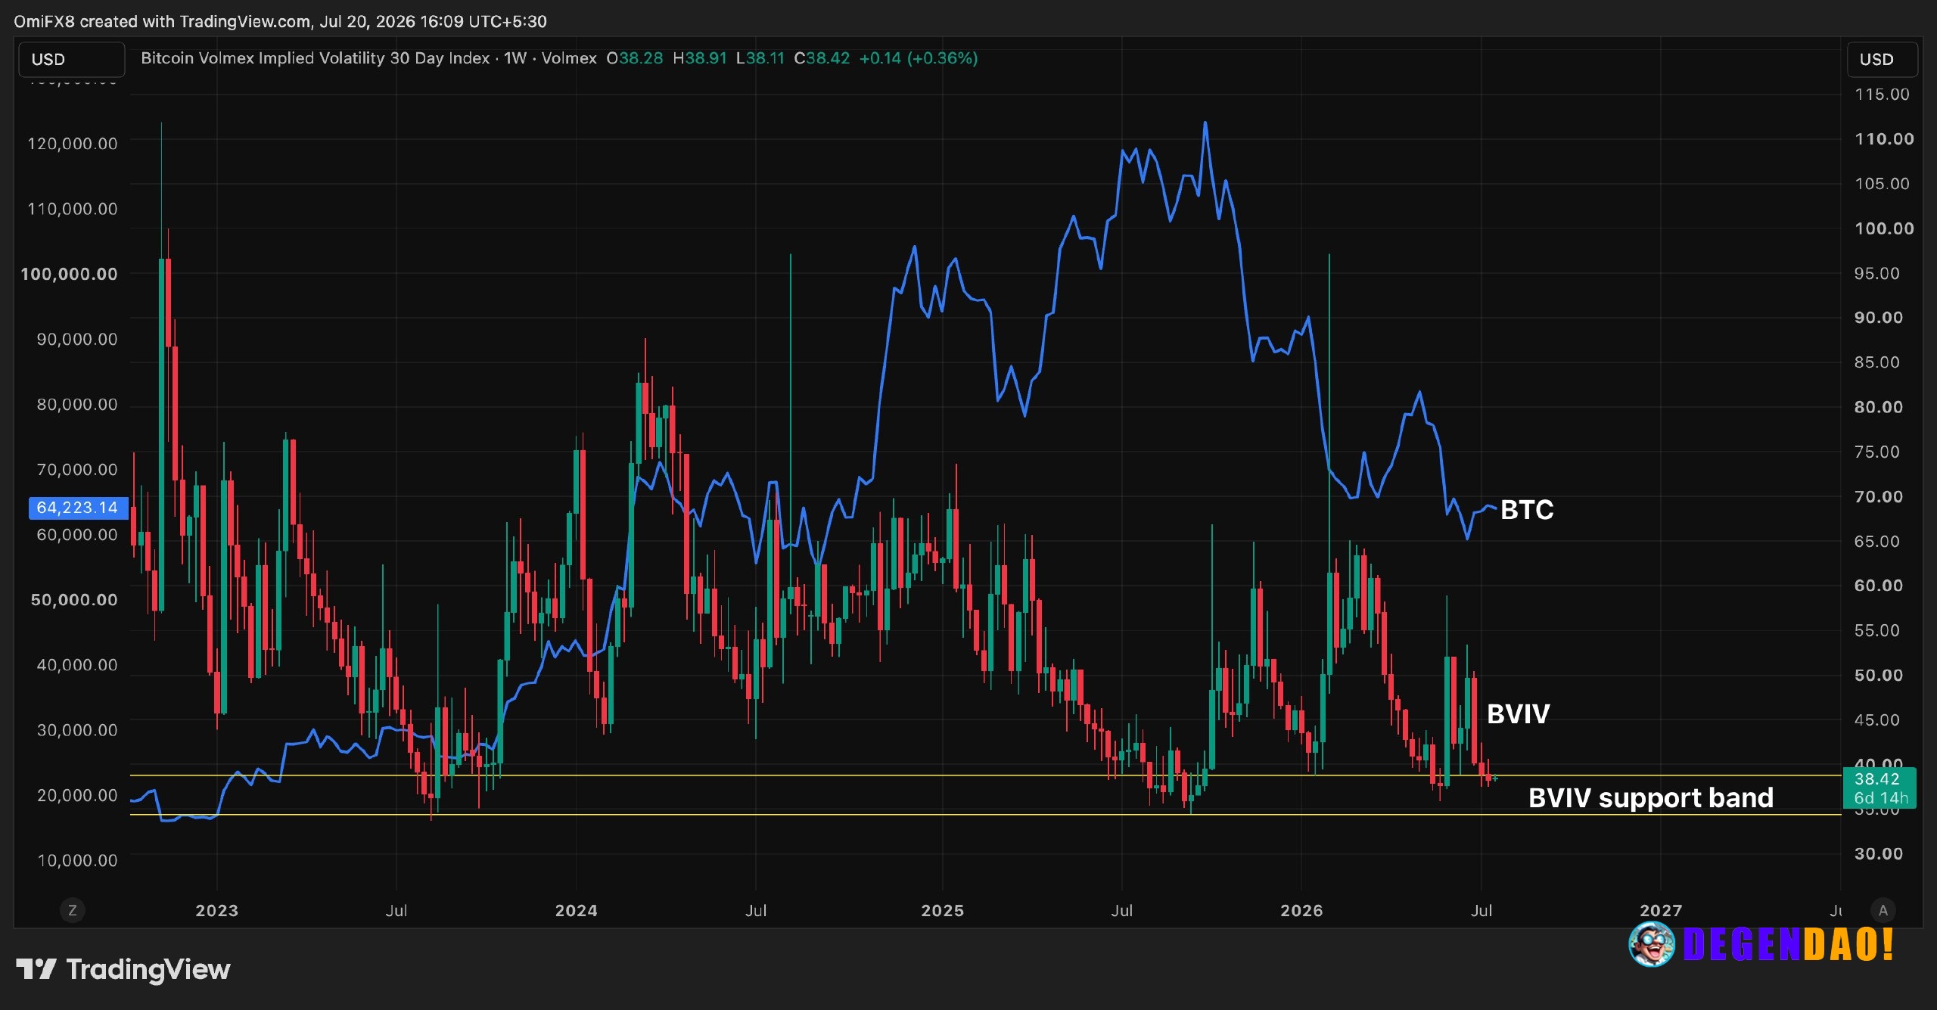The width and height of the screenshot is (1937, 1010).
Task: Select the upper yellow support line
Action: point(984,775)
